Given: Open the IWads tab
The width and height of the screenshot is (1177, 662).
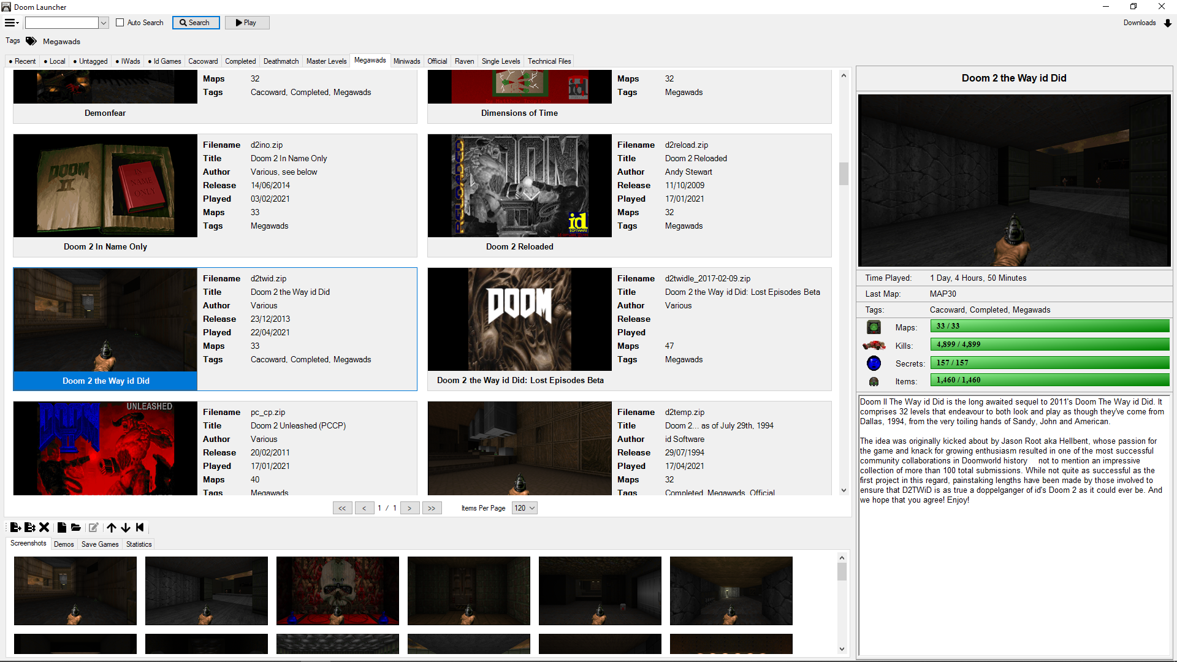Looking at the screenshot, I should pos(128,61).
